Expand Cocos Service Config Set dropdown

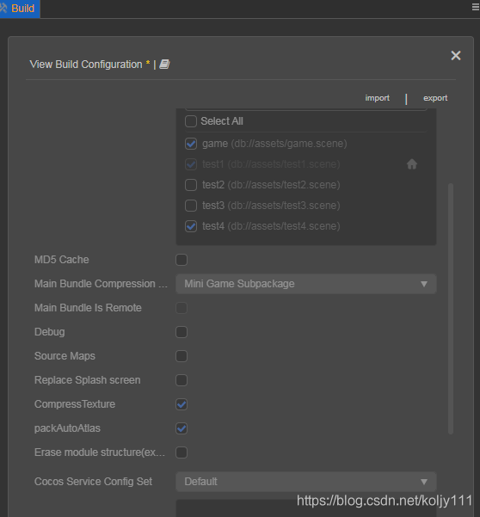[x=306, y=482]
